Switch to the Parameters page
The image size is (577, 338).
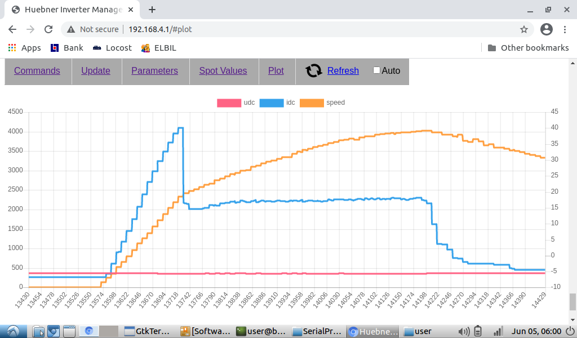point(154,70)
